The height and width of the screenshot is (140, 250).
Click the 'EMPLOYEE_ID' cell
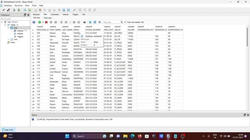[43, 30]
